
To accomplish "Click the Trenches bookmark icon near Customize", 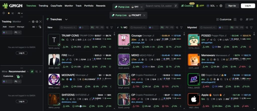I will tap(235, 19).
